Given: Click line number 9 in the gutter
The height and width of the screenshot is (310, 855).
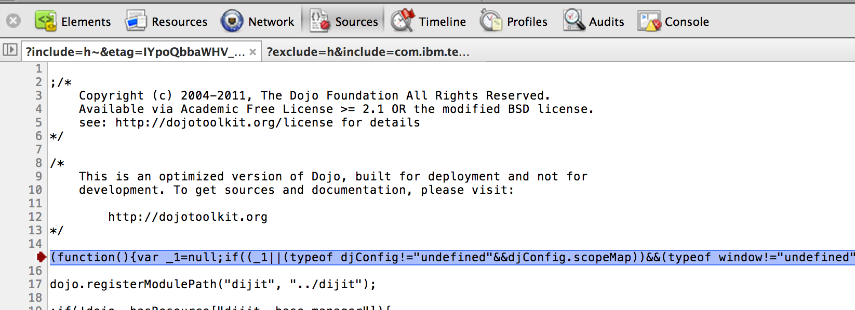Looking at the screenshot, I should click(38, 176).
